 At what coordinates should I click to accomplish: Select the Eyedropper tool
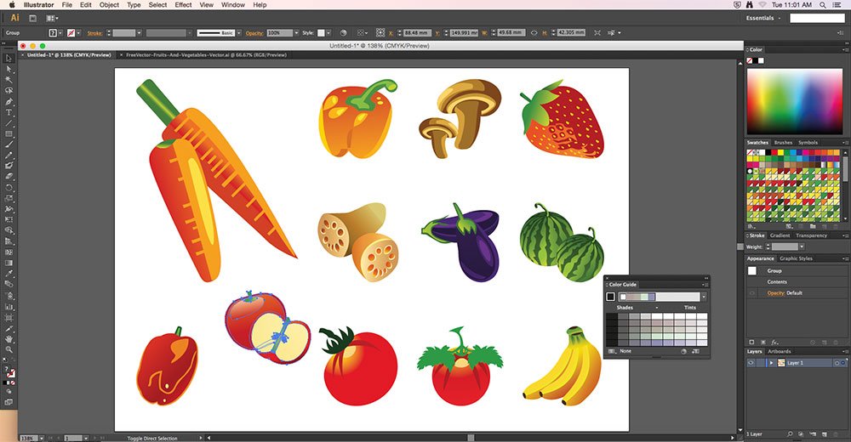pyautogui.click(x=9, y=274)
